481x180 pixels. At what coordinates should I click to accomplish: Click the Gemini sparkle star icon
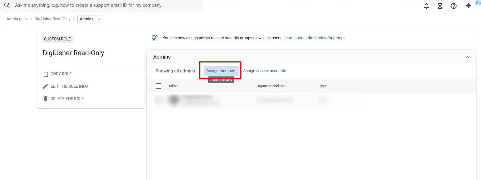tap(468, 5)
